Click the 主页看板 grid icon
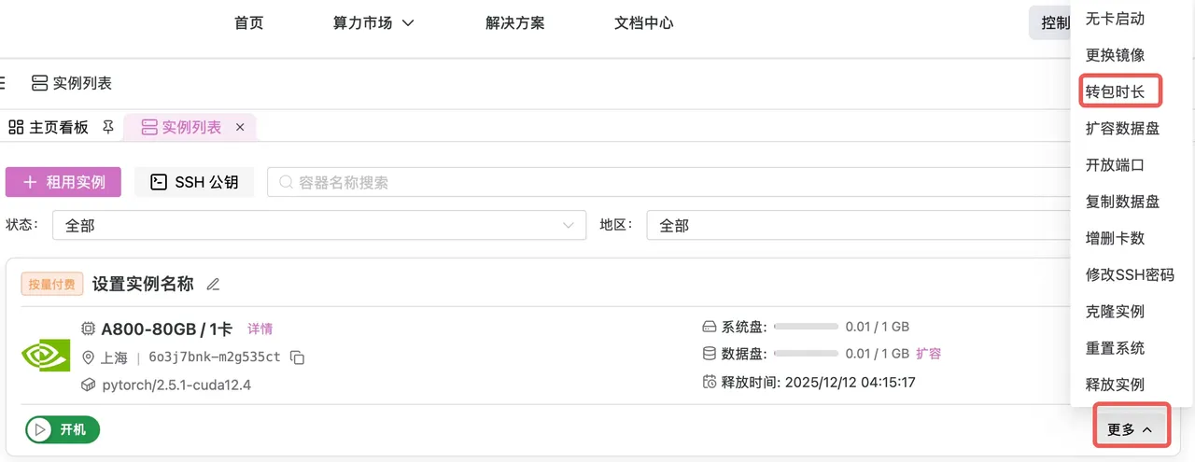The image size is (1195, 462). 16,127
